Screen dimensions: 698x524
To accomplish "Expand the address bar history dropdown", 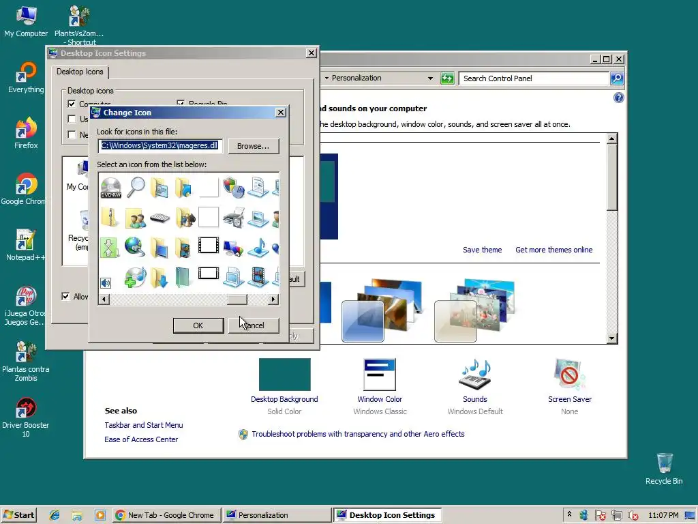I will click(430, 78).
